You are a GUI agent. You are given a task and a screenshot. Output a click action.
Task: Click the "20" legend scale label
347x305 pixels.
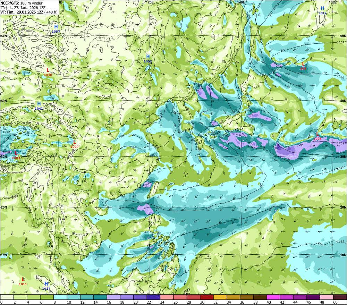pos(135,302)
